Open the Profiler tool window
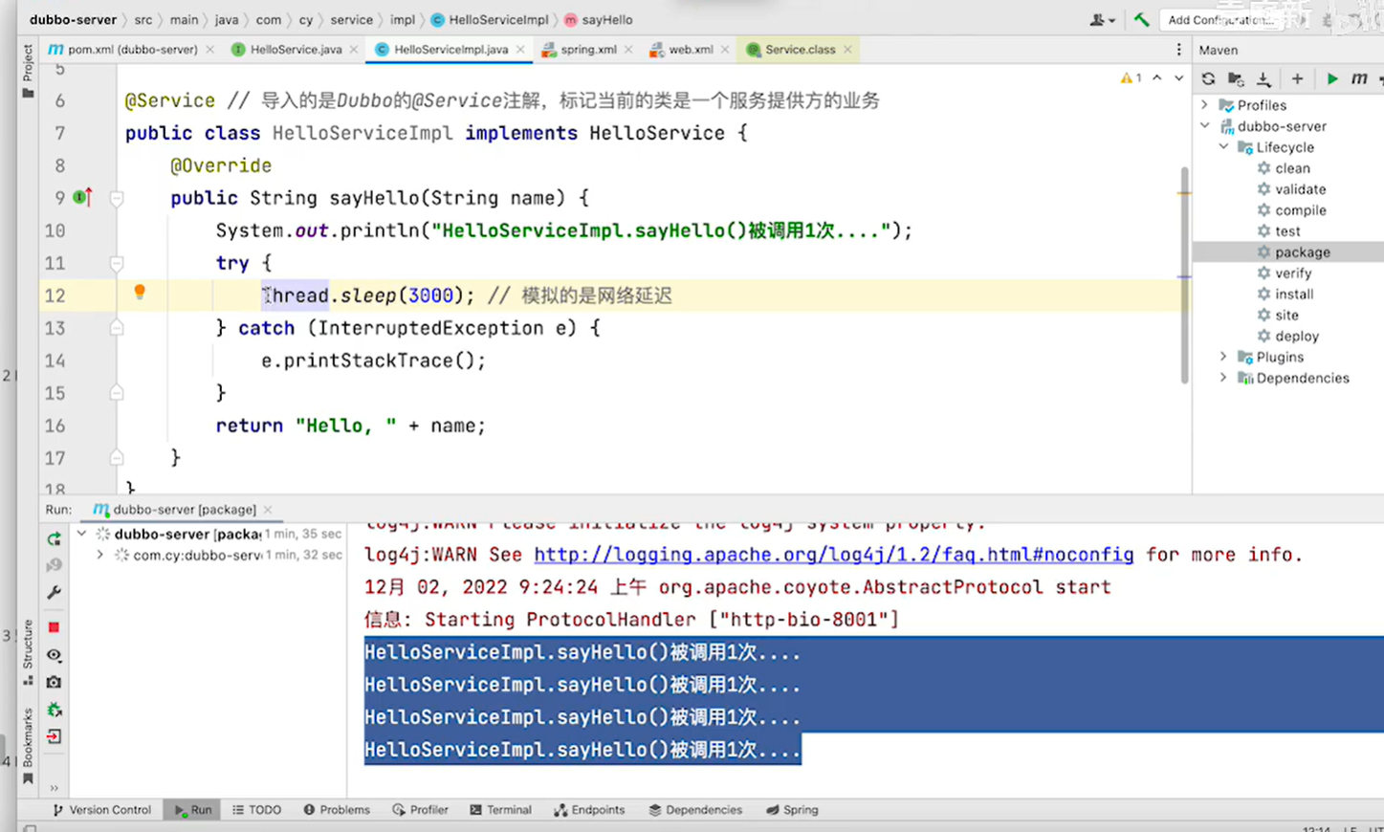The height and width of the screenshot is (832, 1384). [x=420, y=810]
